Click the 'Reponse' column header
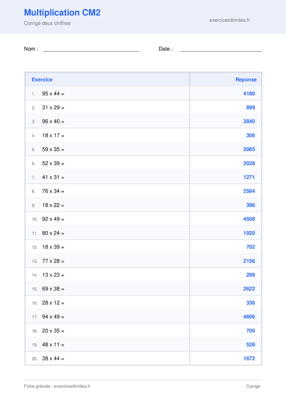Image resolution: width=286 pixels, height=405 pixels. [x=246, y=79]
